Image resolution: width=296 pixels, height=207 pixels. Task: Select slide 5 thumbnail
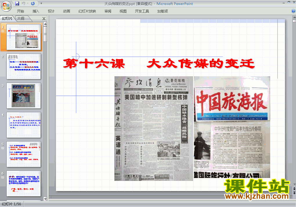pyautogui.click(x=23, y=154)
